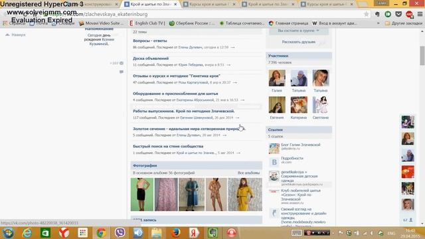Click arrow after Доска объявлений last message
The image size is (425, 239).
[228, 65]
